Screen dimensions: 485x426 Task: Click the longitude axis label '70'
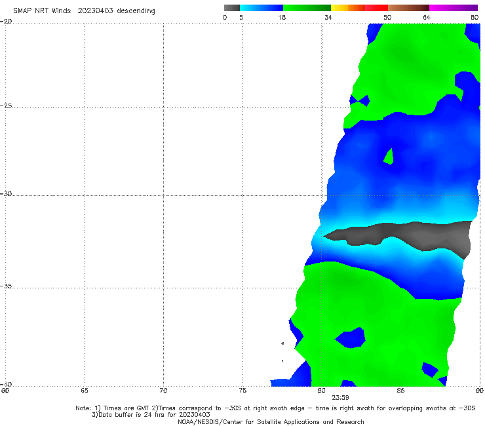click(163, 391)
